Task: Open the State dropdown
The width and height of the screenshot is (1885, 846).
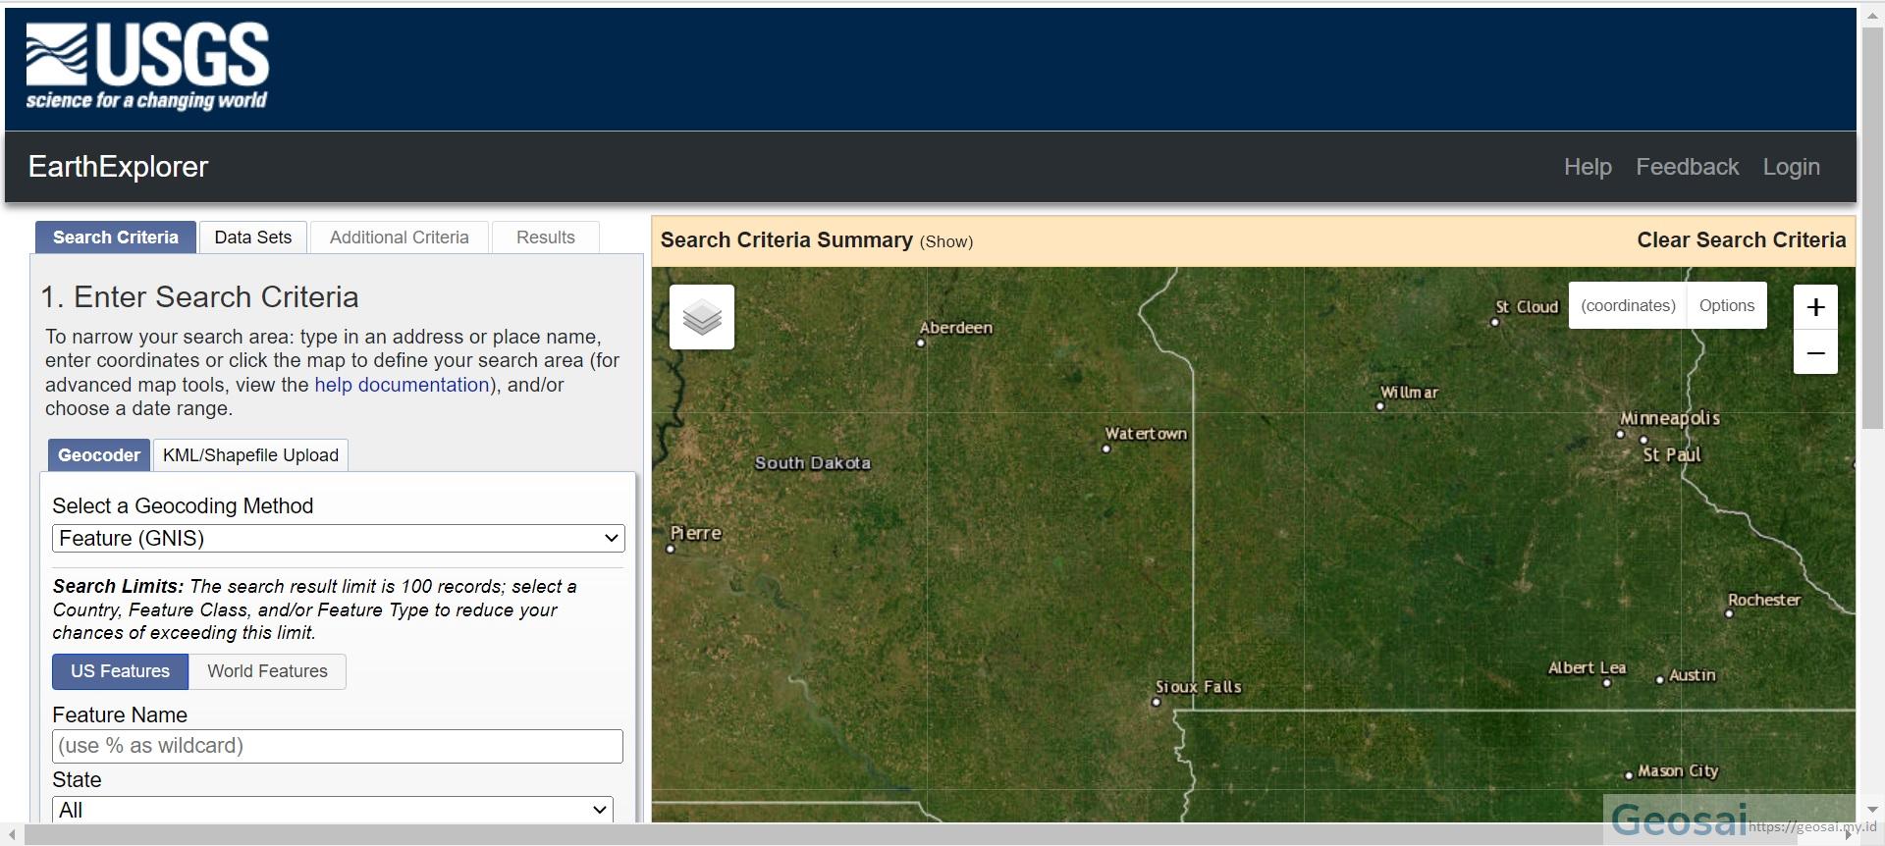Action: [332, 810]
